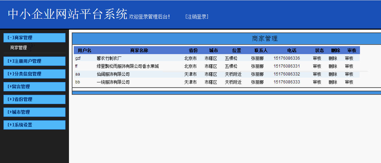Screen dimensions: 381x163
Task: Delete the merchant with username gzf
Action: tap(333, 58)
